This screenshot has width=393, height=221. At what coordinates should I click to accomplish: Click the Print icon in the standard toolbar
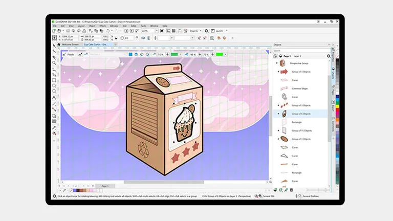point(85,31)
